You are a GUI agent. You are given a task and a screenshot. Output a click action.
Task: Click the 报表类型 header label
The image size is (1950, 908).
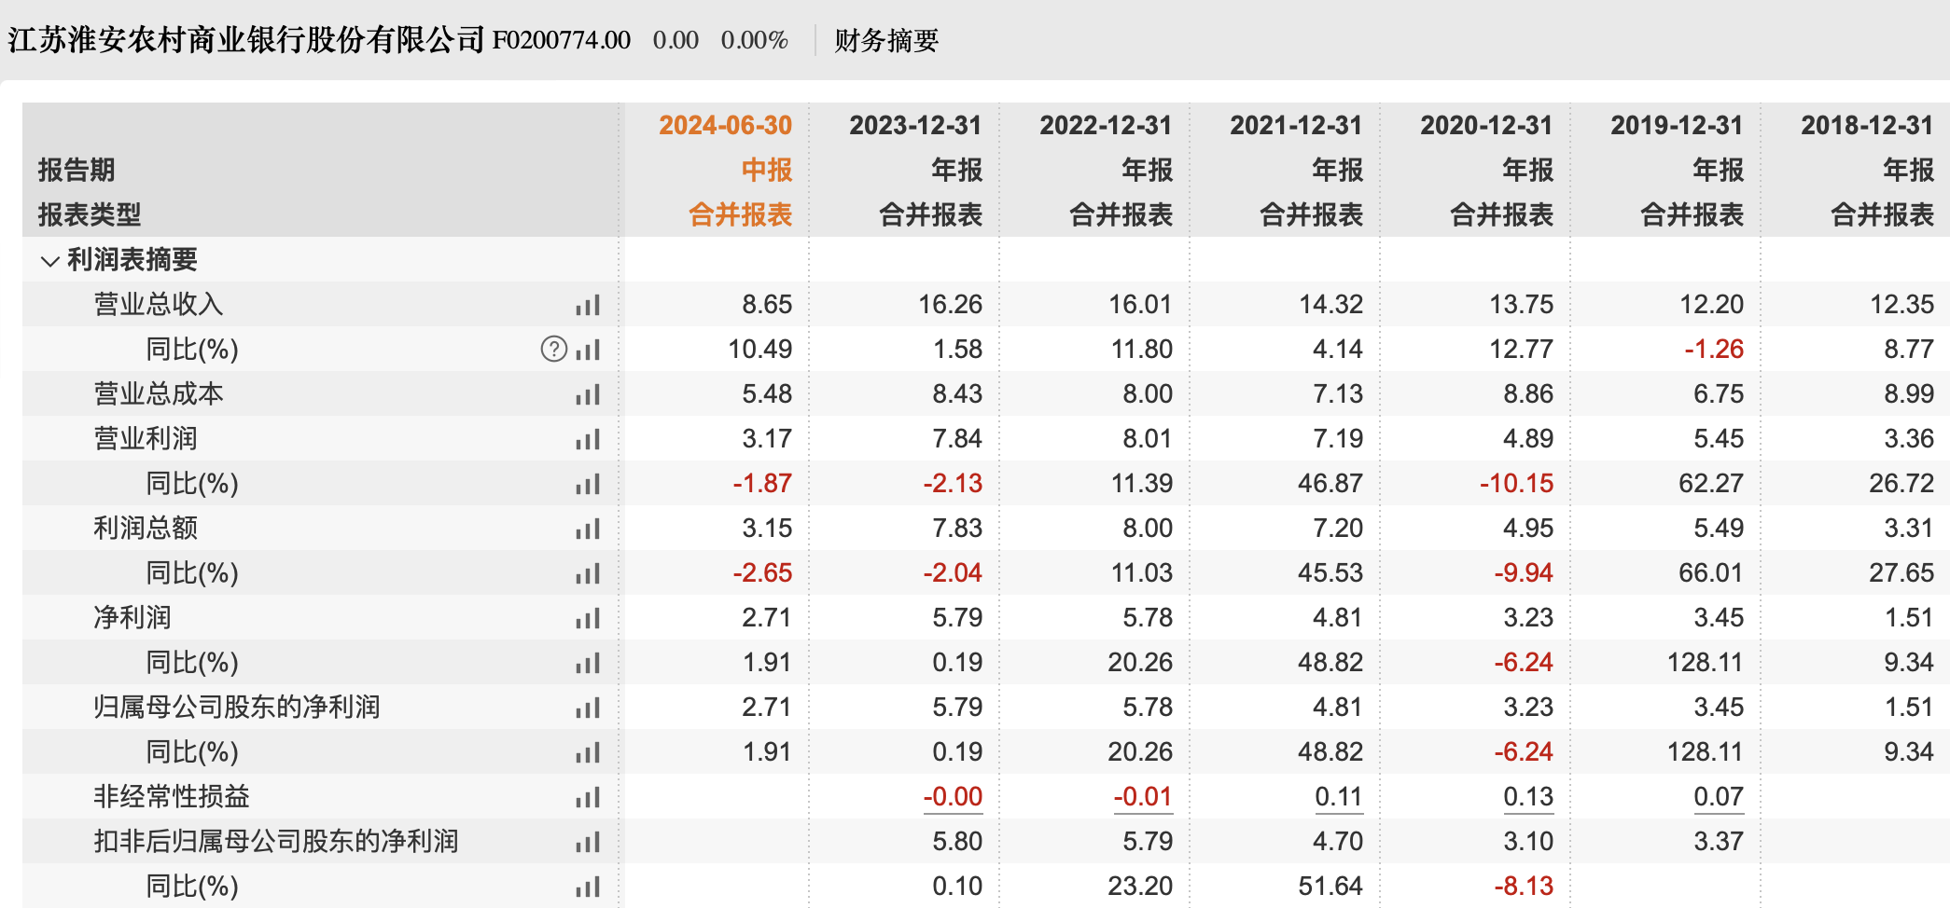pos(90,215)
